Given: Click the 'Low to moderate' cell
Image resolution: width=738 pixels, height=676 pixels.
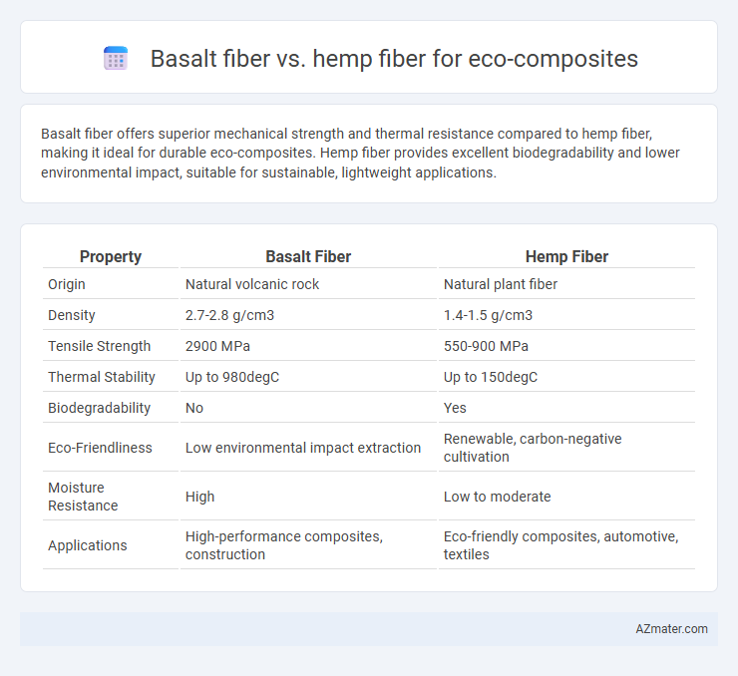Looking at the screenshot, I should (x=497, y=497).
